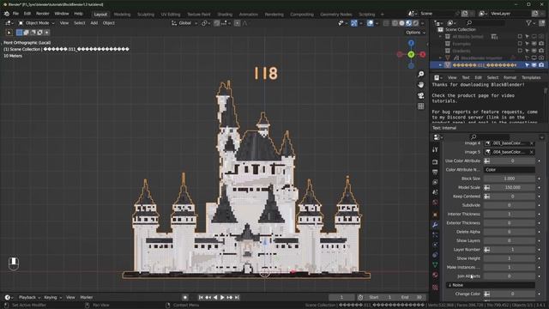This screenshot has height=309, width=549.
Task: Open the Tool properties tab
Action: click(x=435, y=150)
